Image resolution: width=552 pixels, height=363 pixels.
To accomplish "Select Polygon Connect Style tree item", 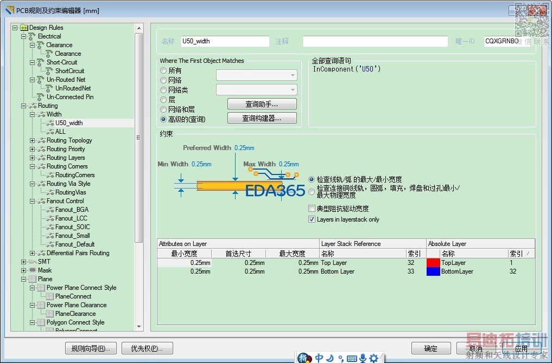I will click(75, 322).
